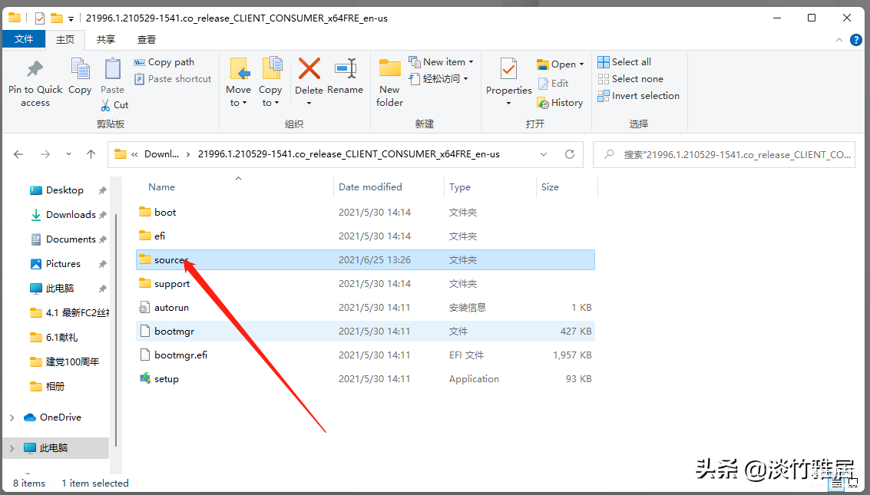Sort by Type column header
Viewport: 870px width, 495px height.
(459, 186)
